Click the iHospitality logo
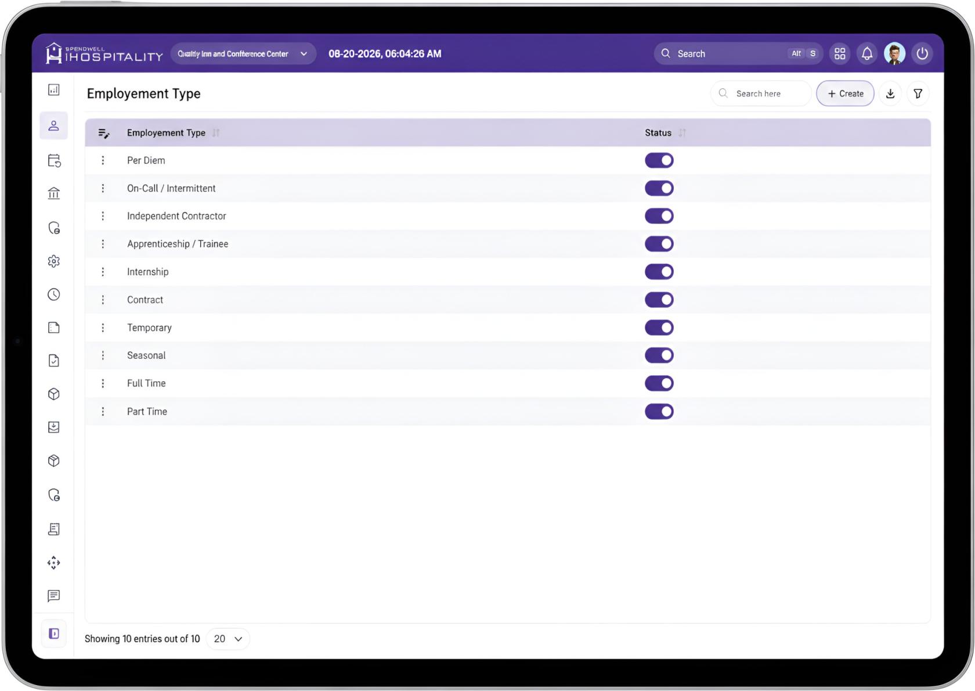The height and width of the screenshot is (691, 975). 104,53
